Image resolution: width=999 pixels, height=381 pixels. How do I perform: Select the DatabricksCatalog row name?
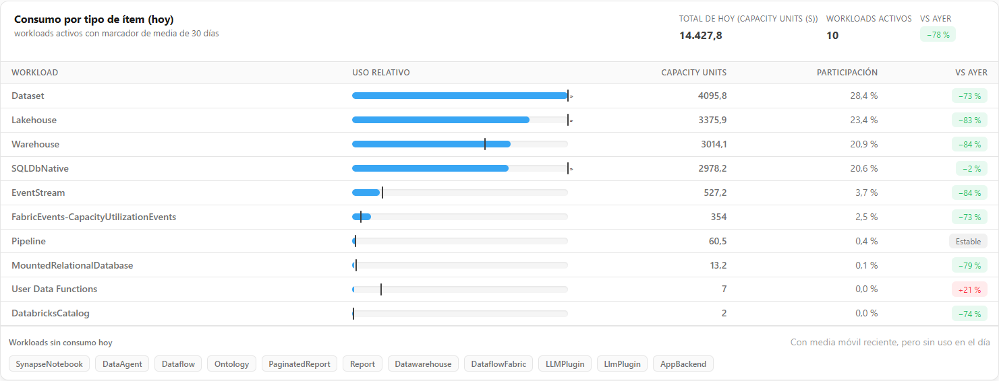pos(51,313)
